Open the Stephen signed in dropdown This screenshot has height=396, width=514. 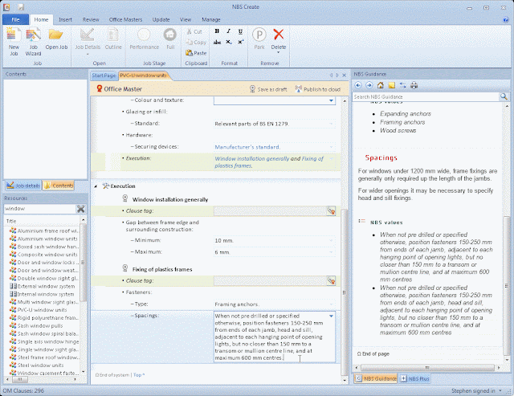[500, 390]
